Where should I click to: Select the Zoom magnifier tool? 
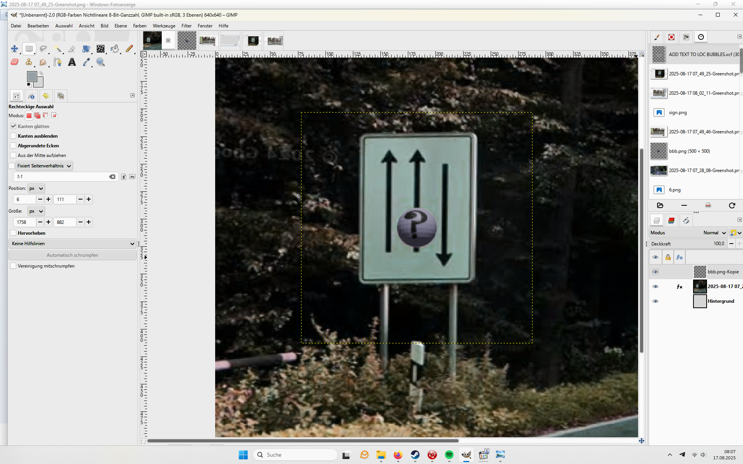coord(101,62)
